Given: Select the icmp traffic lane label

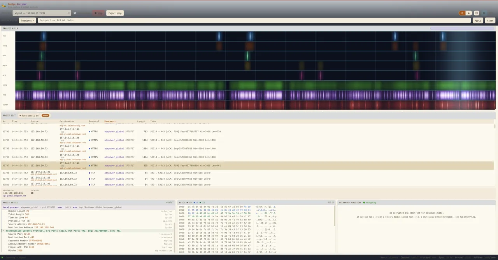Looking at the screenshot, I should point(5,85).
